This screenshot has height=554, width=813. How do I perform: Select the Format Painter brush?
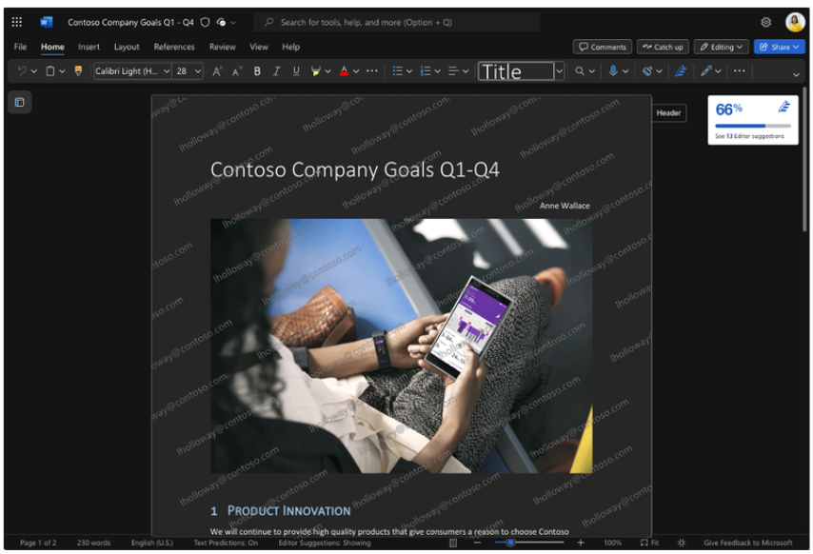78,71
